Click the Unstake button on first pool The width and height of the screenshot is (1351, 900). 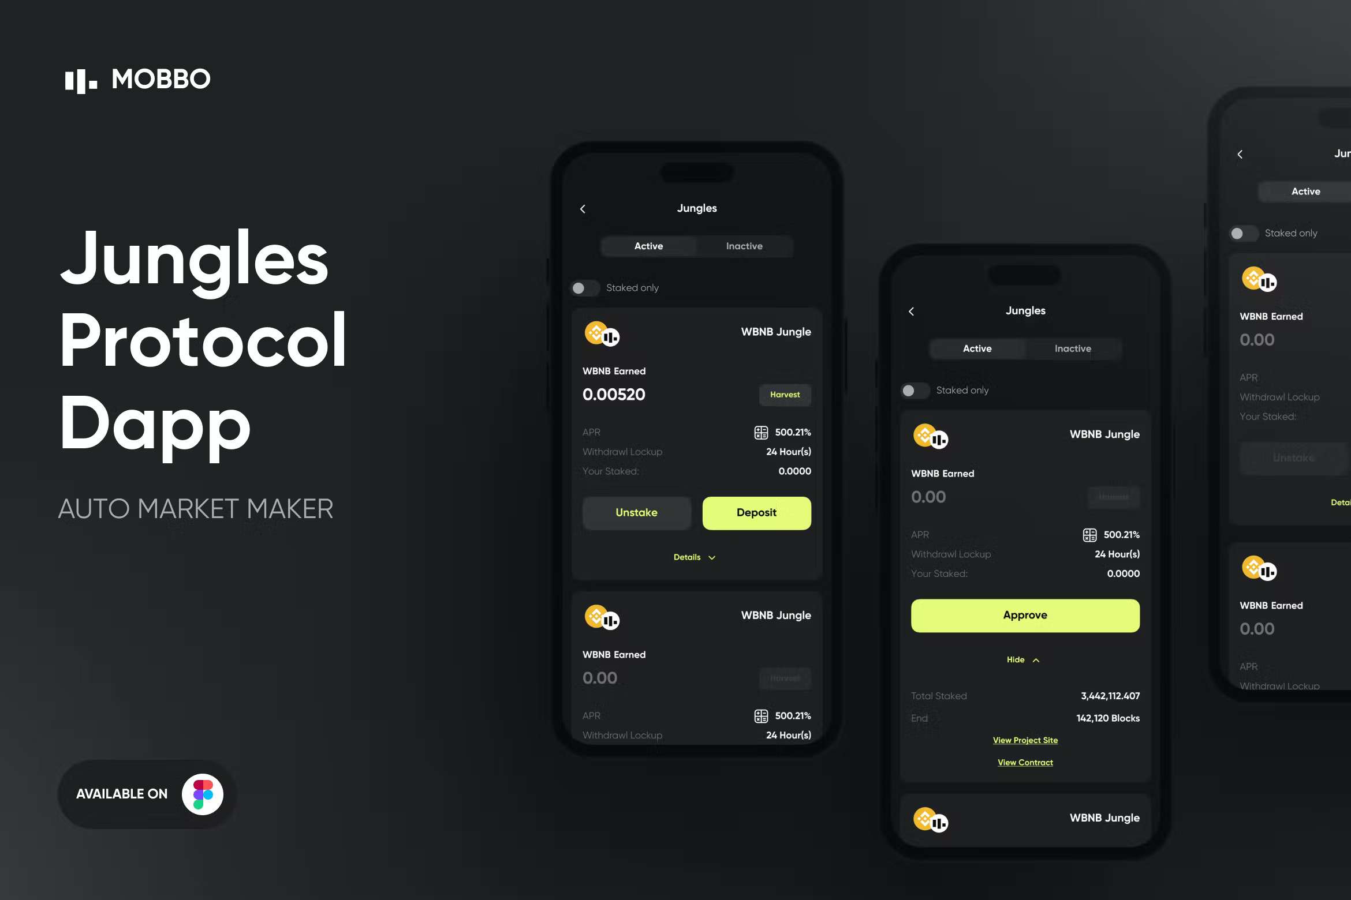tap(636, 512)
